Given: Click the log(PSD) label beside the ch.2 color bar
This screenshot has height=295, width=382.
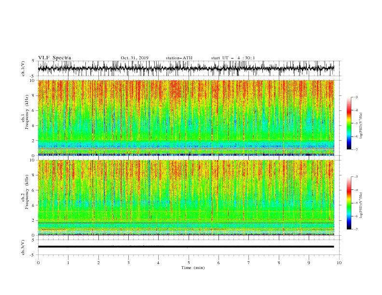Looking at the screenshot, I should [x=361, y=205].
